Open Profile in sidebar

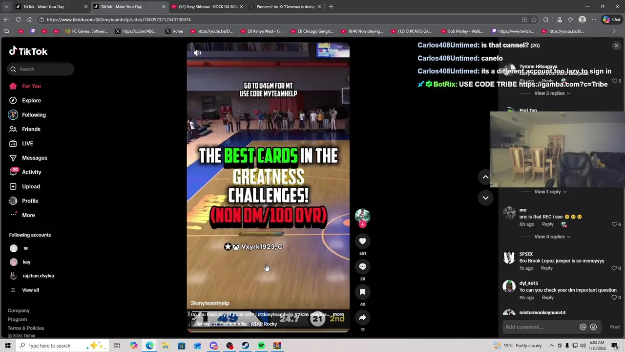[x=30, y=201]
